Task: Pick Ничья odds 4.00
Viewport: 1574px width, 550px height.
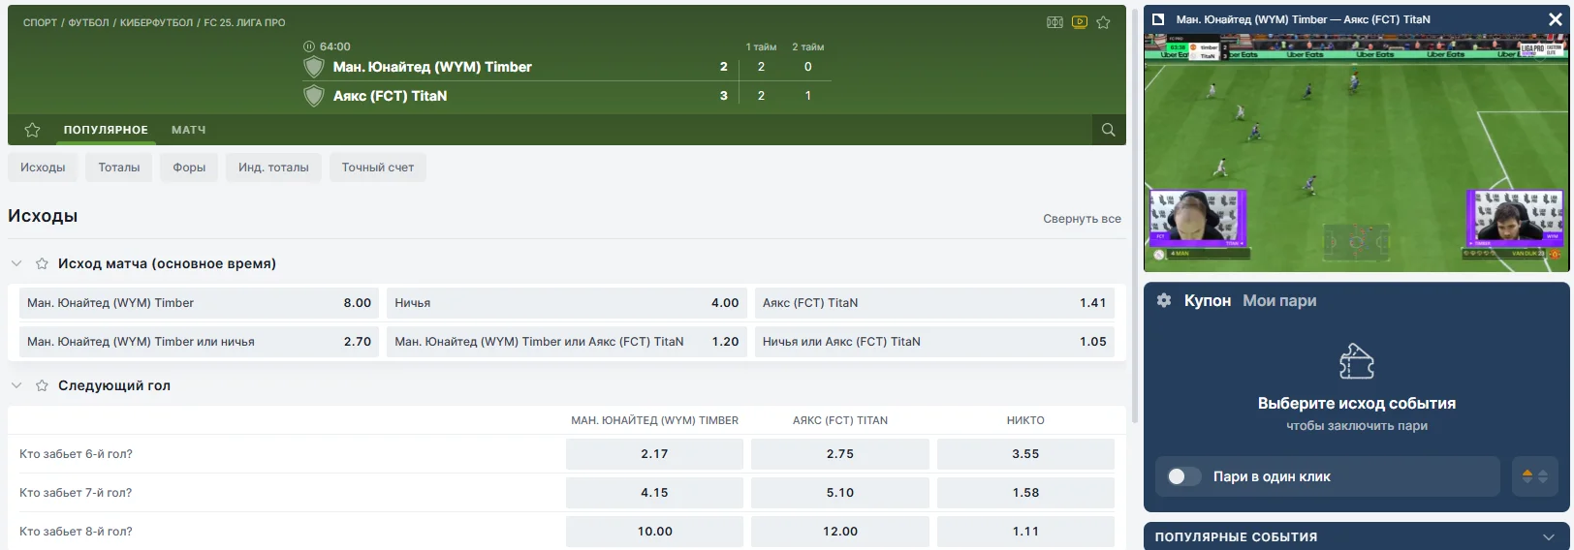Action: (x=566, y=303)
